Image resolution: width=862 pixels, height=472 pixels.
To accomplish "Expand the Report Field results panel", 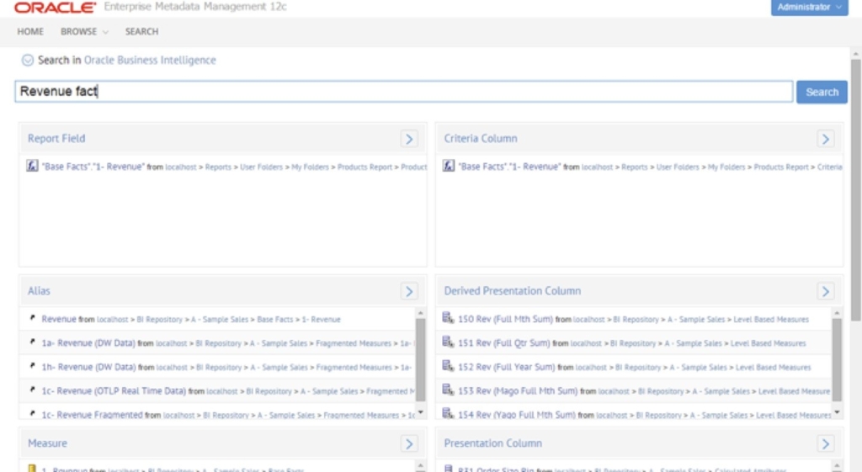I will coord(409,139).
